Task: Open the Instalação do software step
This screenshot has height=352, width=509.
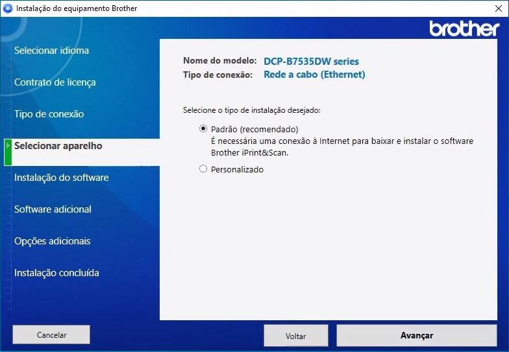Action: pos(61,178)
